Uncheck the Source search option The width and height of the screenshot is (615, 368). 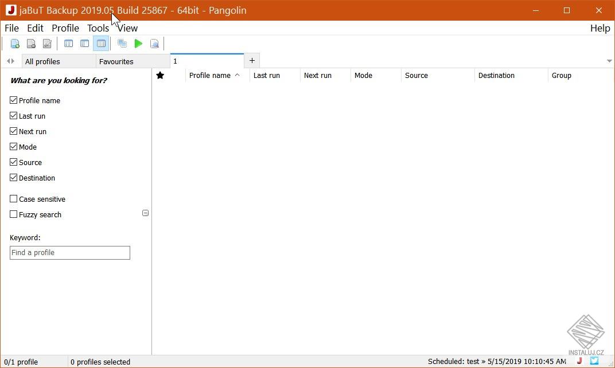13,162
